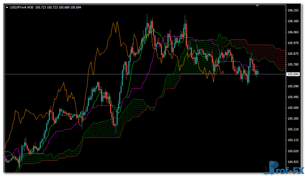
Task: Click the 106.065 price scale label
Action: 294,32
